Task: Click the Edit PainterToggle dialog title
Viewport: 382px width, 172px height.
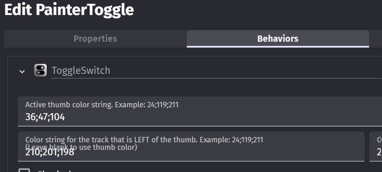Action: (x=69, y=9)
